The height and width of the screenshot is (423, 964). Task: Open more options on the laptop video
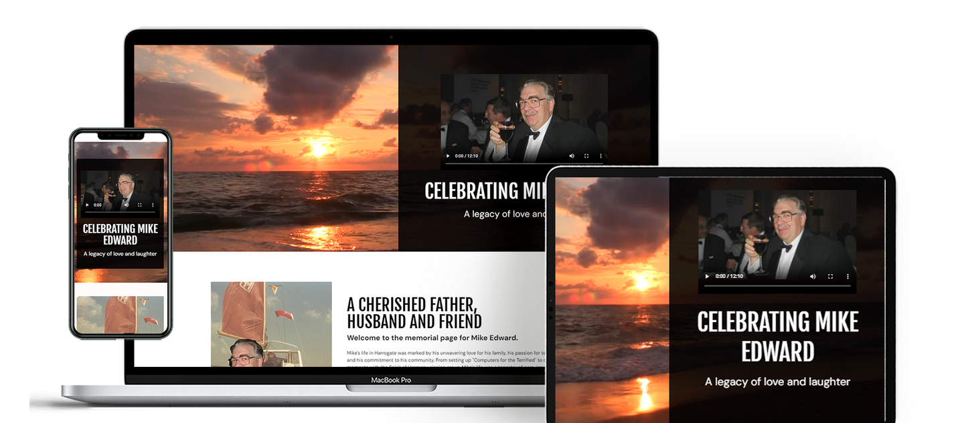[600, 156]
